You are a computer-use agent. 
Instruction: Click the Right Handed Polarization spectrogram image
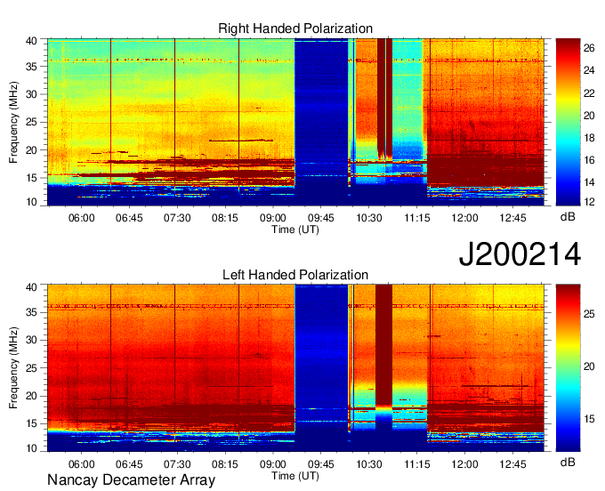(x=295, y=122)
